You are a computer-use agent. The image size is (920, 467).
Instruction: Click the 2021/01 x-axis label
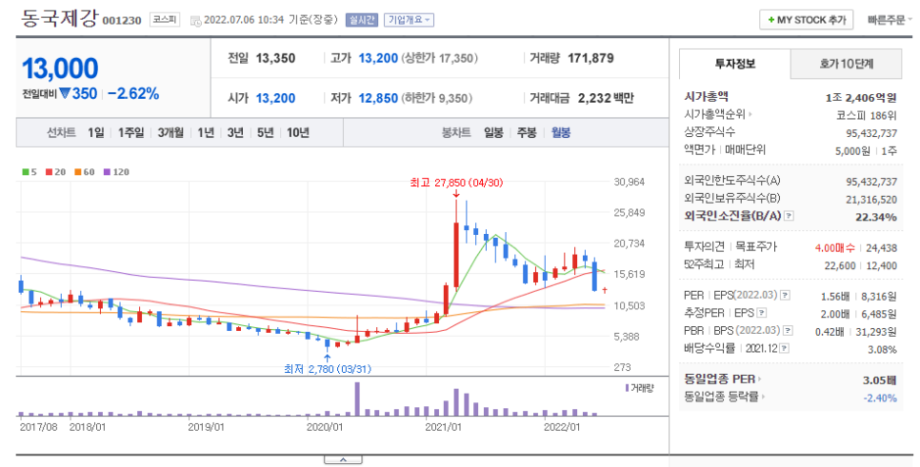click(x=443, y=426)
